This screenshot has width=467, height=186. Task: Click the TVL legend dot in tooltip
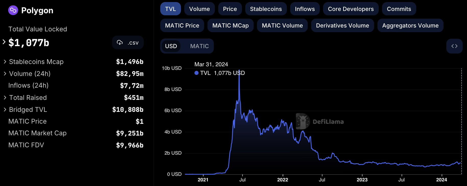pos(196,73)
